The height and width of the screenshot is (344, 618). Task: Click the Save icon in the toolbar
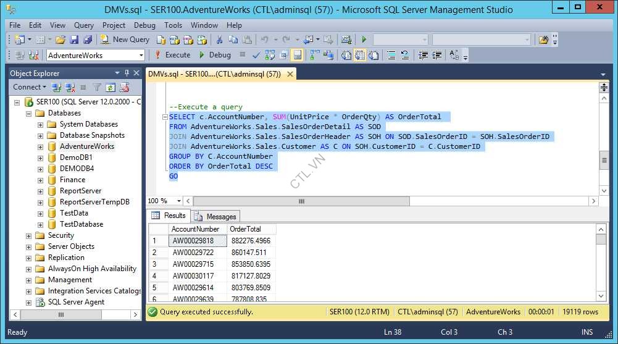pos(73,40)
